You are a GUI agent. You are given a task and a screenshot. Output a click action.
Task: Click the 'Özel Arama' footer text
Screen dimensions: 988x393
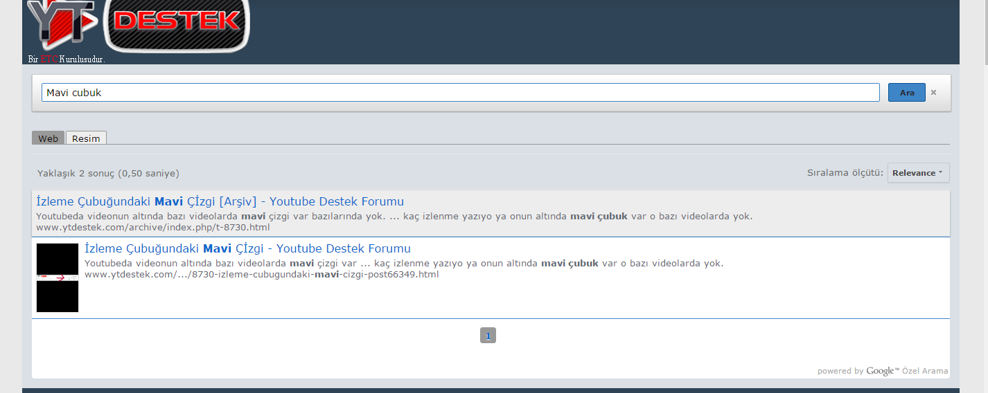pyautogui.click(x=924, y=371)
